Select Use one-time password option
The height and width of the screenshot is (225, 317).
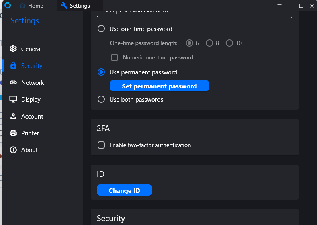click(x=102, y=29)
